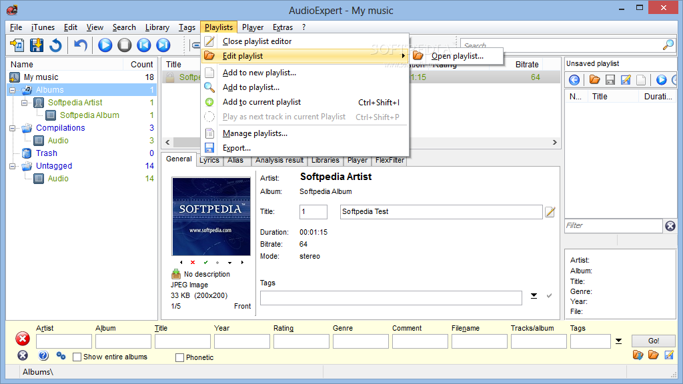The height and width of the screenshot is (384, 683).
Task: Click the red clear-filter X button
Action: (x=23, y=339)
